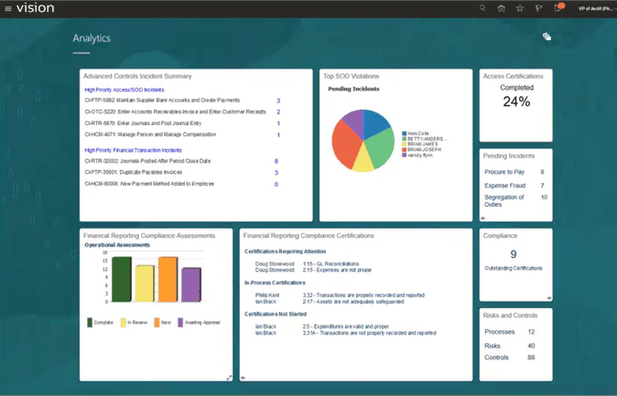Expand Financial Reporting Compliance Assessments infolet corner
617x396 pixels.
(x=229, y=377)
